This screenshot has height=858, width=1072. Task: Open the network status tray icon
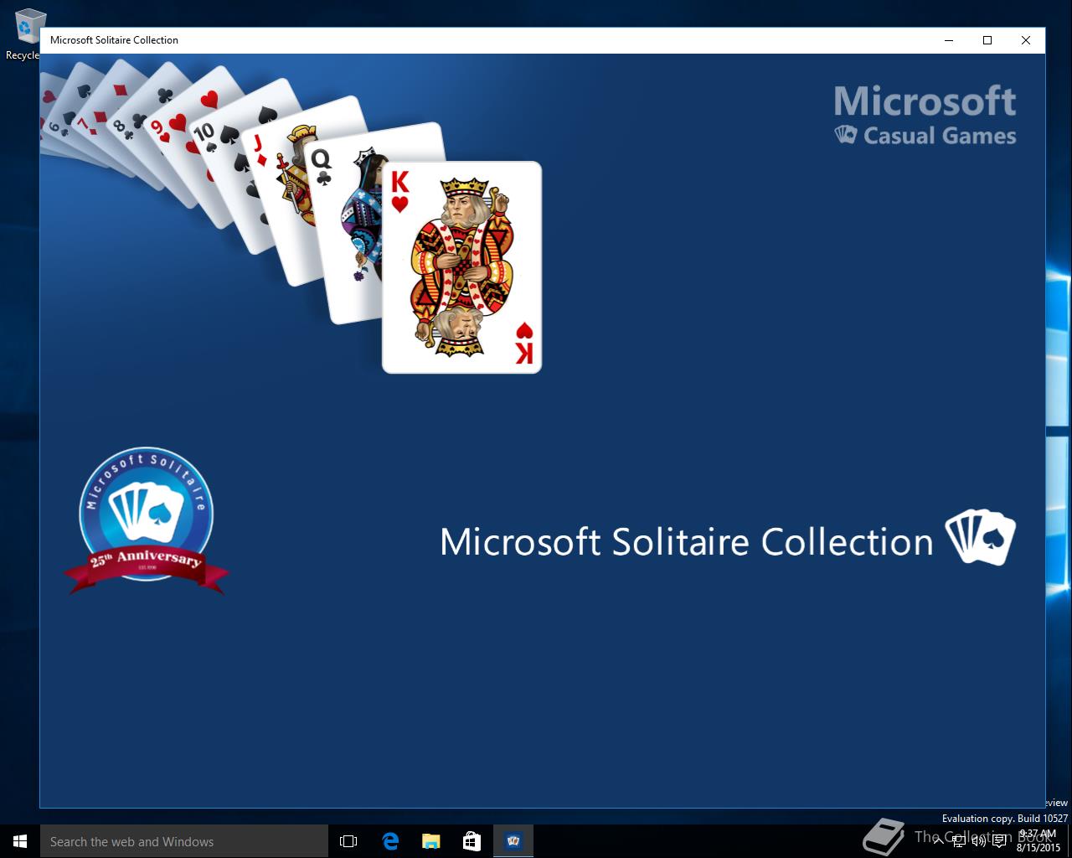pyautogui.click(x=959, y=841)
